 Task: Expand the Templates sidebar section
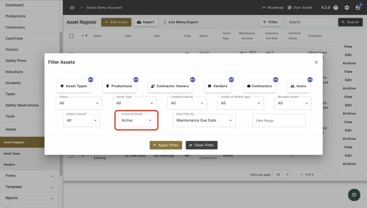[x=29, y=187]
